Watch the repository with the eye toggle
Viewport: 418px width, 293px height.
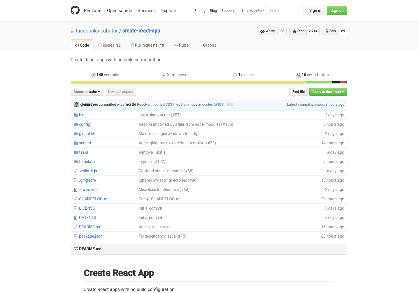coord(267,31)
